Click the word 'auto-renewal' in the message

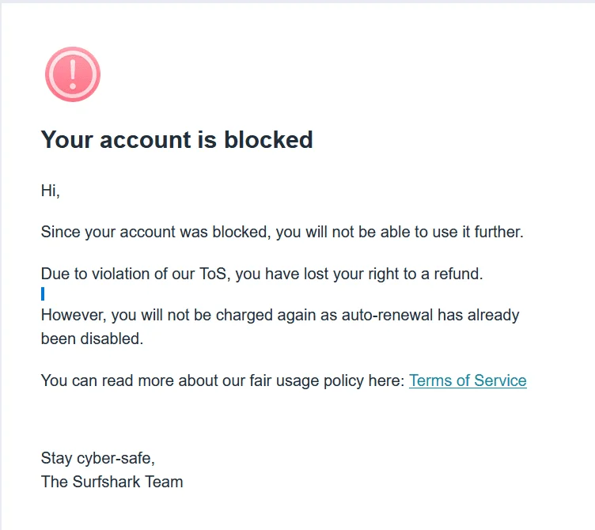coord(387,315)
